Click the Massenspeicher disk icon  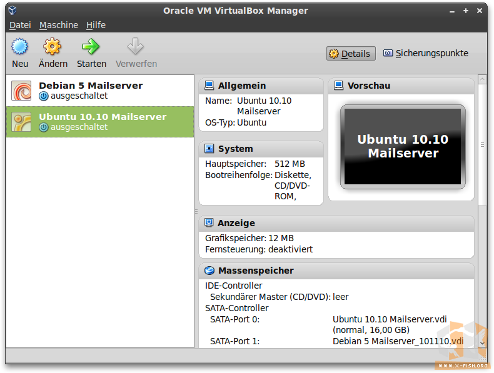[209, 271]
